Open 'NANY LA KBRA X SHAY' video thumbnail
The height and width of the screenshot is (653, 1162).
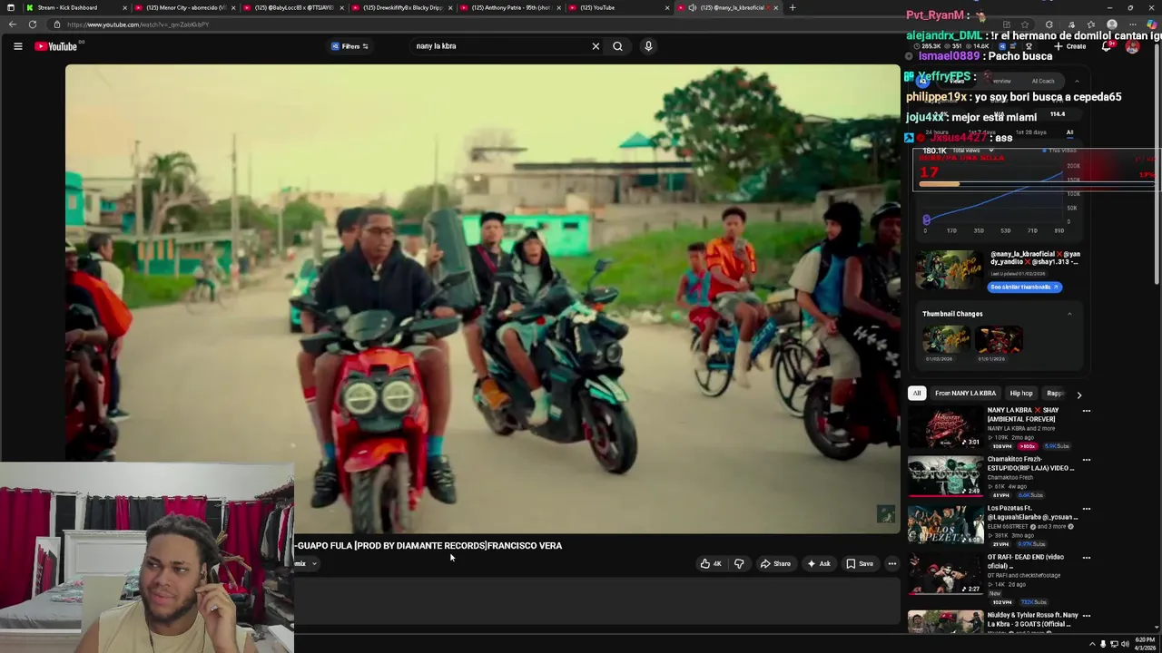(x=945, y=427)
